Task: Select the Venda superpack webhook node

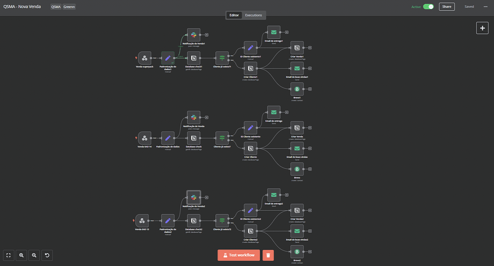Action: coord(144,58)
